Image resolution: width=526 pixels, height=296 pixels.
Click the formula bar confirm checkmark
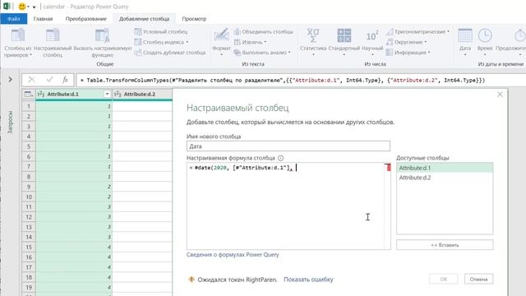click(x=49, y=80)
